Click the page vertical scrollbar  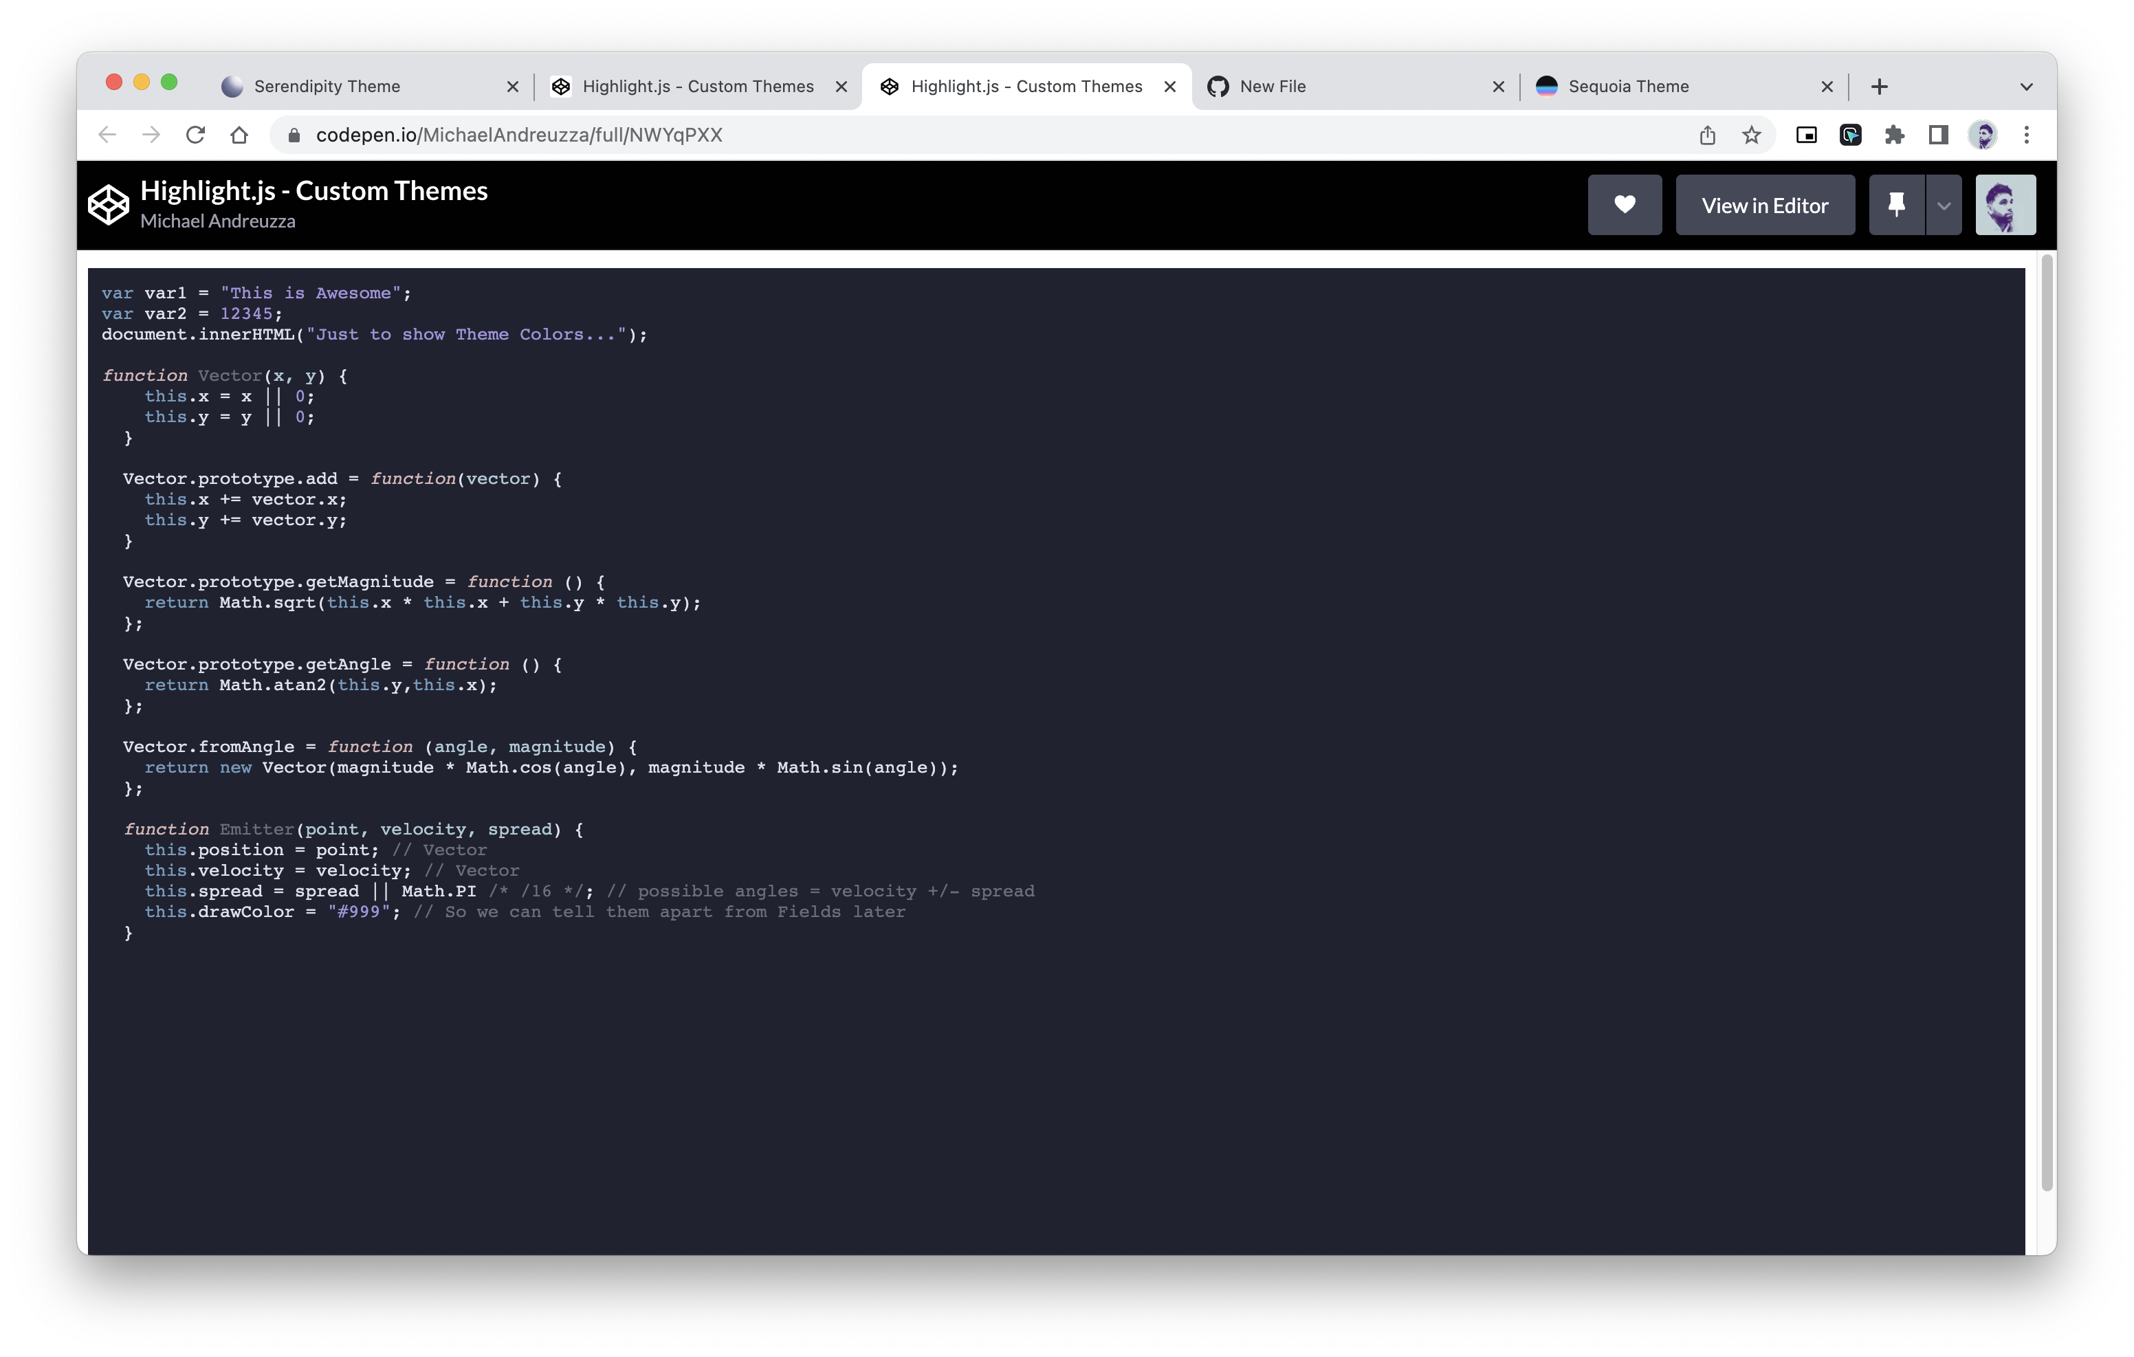(2046, 722)
